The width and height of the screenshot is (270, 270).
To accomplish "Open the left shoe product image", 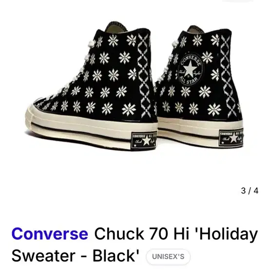I will (91, 85).
